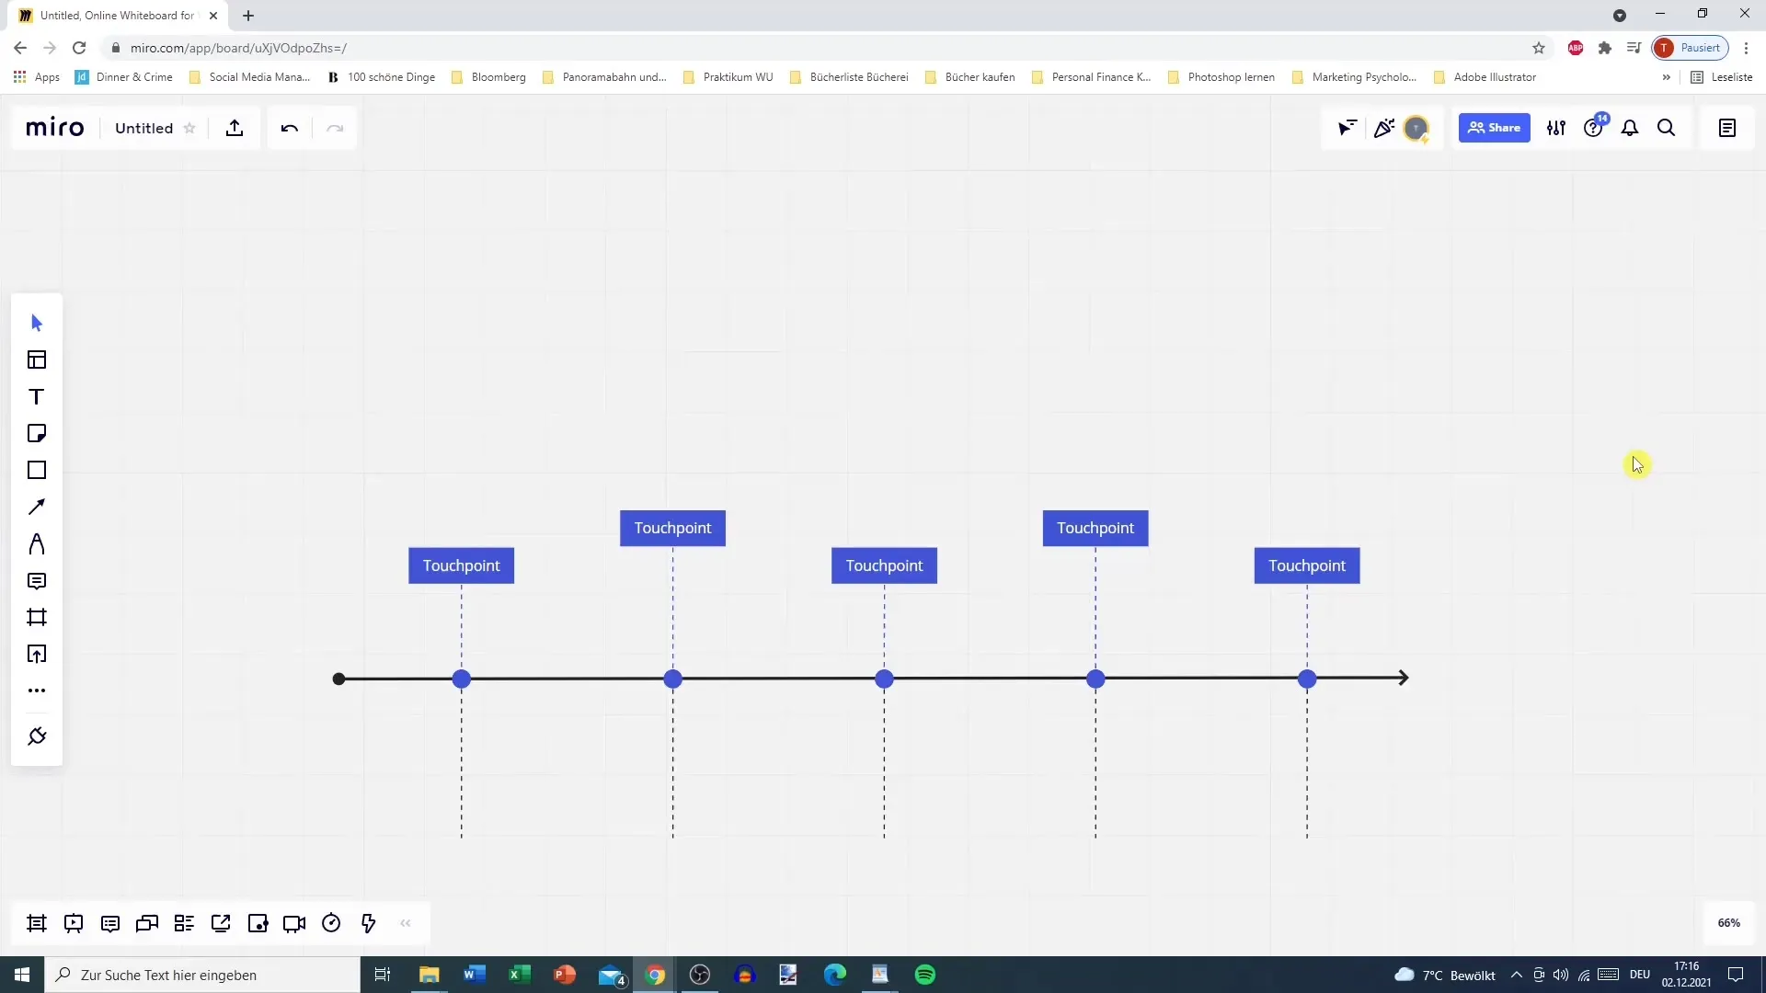Click Share button to invite collaborators
The height and width of the screenshot is (993, 1766).
(1493, 127)
